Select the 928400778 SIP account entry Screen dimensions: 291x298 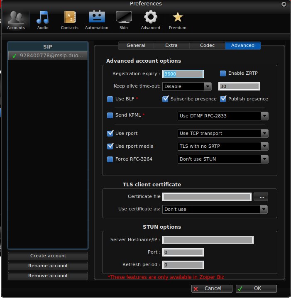coord(48,55)
